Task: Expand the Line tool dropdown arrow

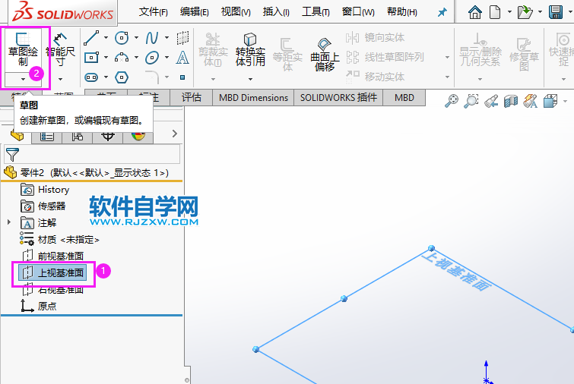Action: 106,38
